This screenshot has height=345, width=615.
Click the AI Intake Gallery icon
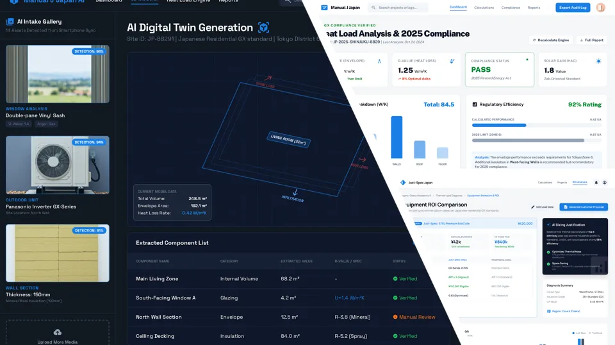pyautogui.click(x=10, y=21)
